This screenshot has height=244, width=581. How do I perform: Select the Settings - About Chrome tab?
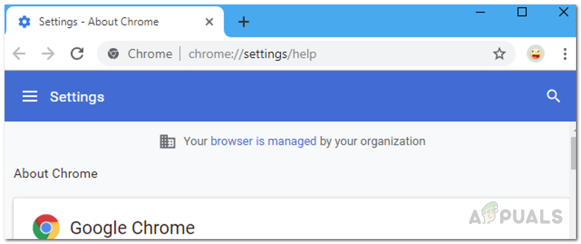(99, 22)
